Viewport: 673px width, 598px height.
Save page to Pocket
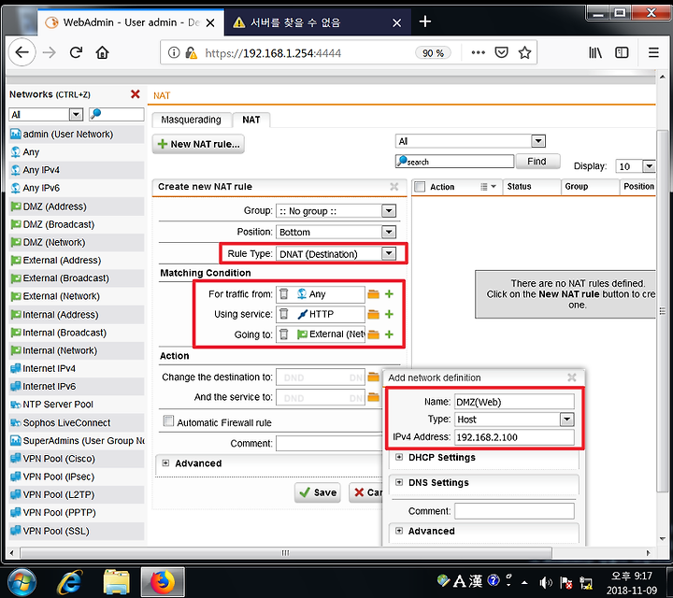[501, 52]
